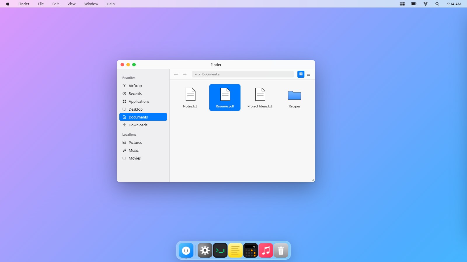Click the Documents path field

[243, 74]
